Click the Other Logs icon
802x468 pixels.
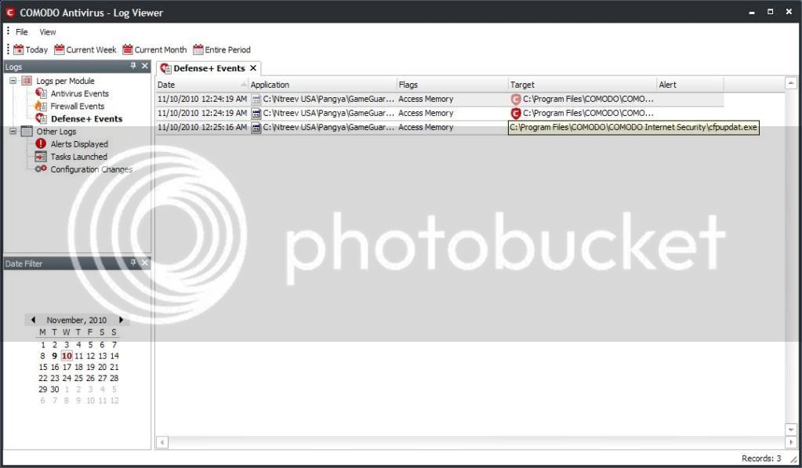point(27,132)
